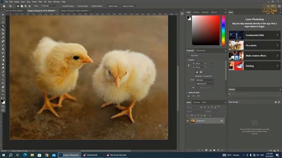Open Fix a photo tutorial
The height and width of the screenshot is (158, 282).
(x=255, y=45)
